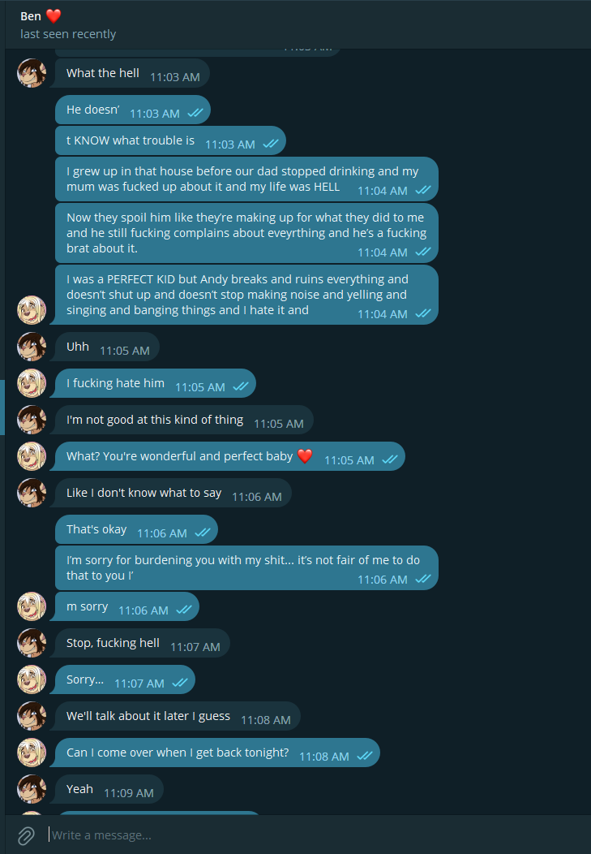Click heart emoji in "wonderful and perfect baby" message
591x854 pixels.
point(305,456)
